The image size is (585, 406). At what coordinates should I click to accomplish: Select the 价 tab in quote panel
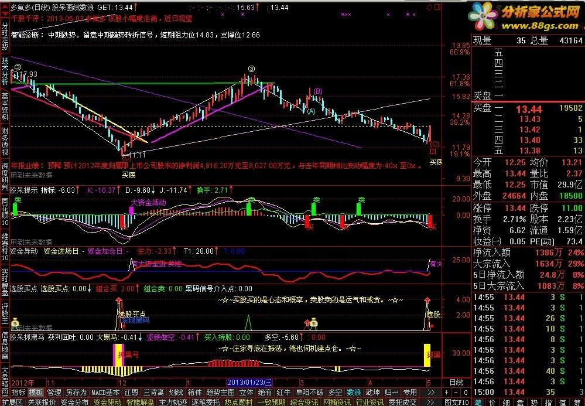[x=493, y=402]
